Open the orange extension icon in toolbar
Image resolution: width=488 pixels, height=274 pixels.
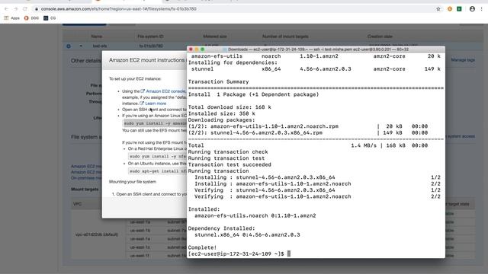450,9
